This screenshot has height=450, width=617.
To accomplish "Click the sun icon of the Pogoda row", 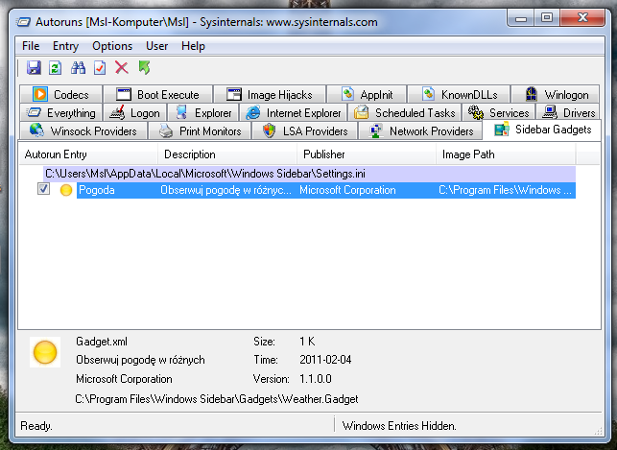I will (x=66, y=190).
